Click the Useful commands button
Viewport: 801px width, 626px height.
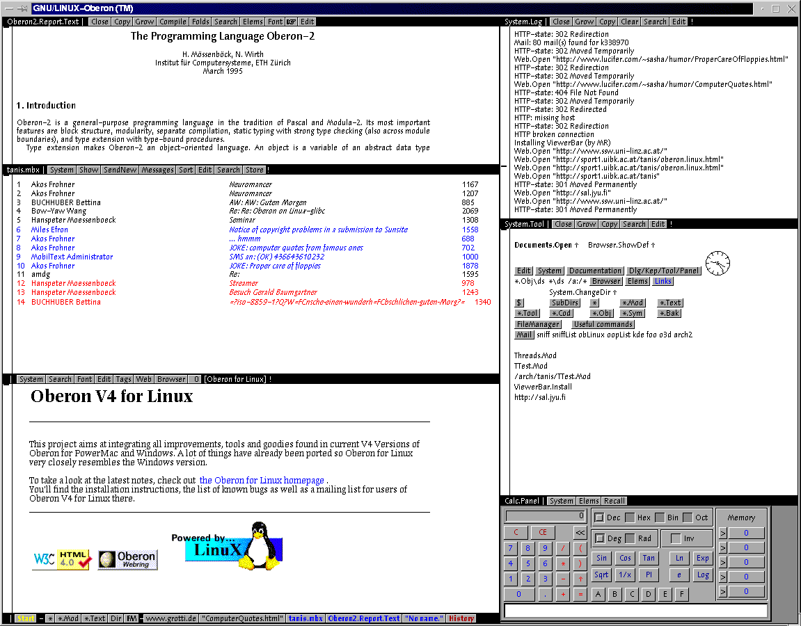pyautogui.click(x=603, y=323)
